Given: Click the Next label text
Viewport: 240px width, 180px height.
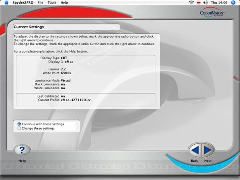Looking at the screenshot, I should 208,161.
